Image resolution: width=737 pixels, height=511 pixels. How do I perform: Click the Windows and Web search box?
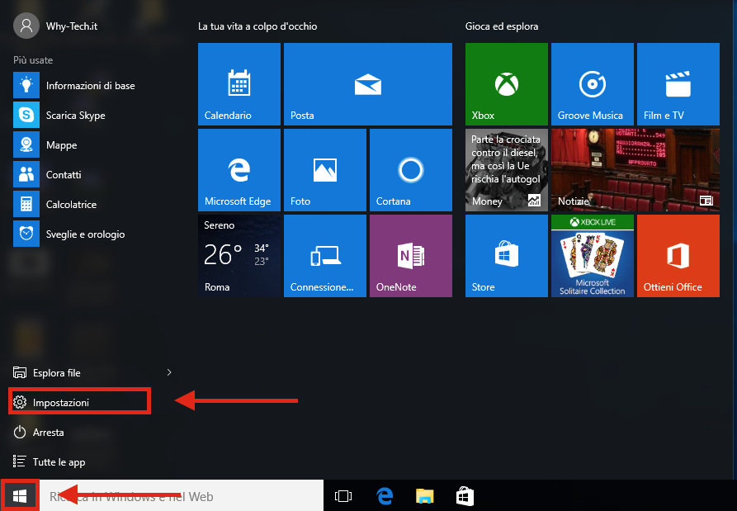point(182,495)
